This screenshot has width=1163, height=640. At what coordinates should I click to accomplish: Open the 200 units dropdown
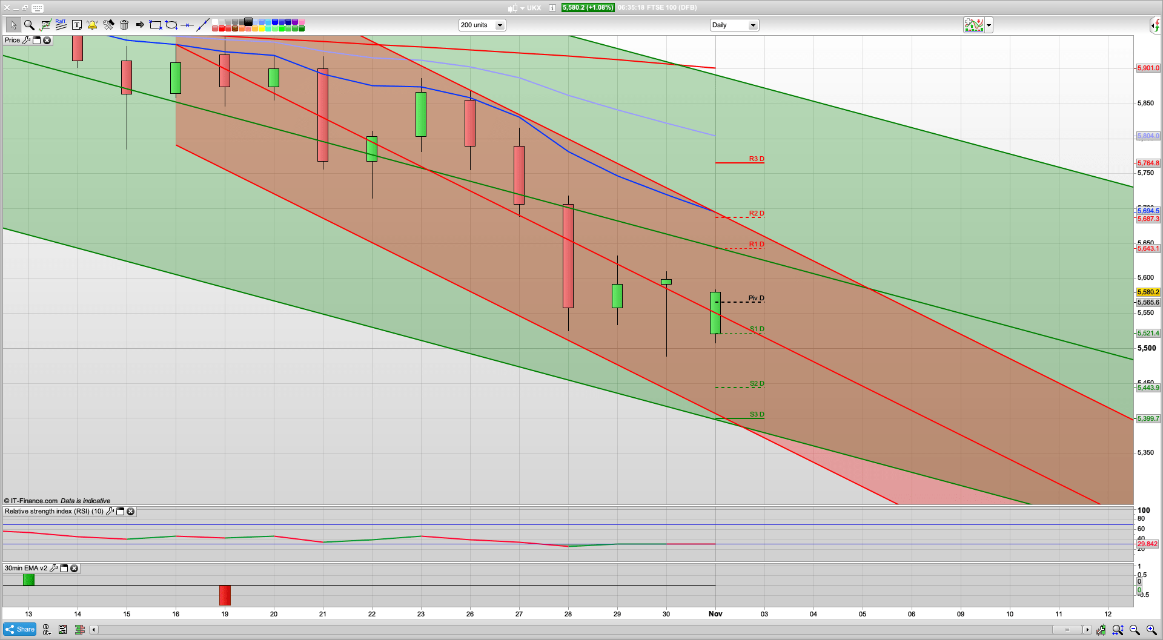[500, 25]
